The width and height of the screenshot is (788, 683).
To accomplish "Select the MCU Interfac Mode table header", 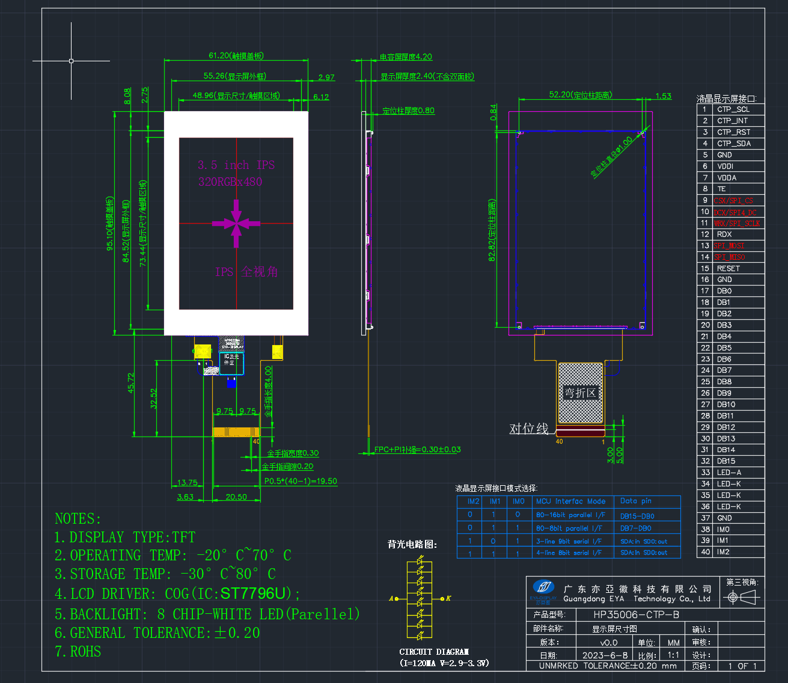I will 571,501.
